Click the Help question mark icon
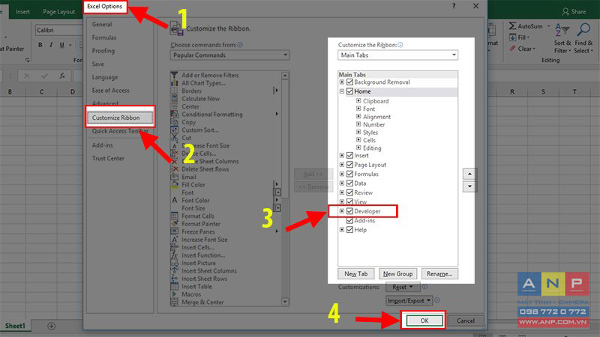 pyautogui.click(x=454, y=6)
